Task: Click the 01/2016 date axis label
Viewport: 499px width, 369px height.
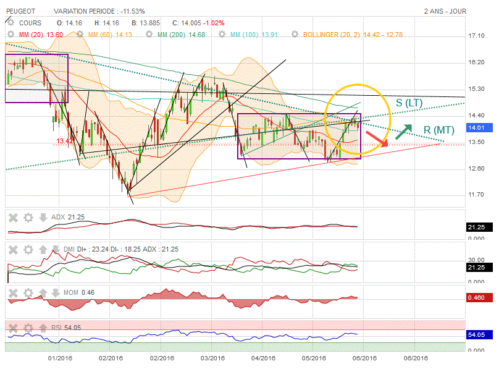Action: click(x=60, y=358)
